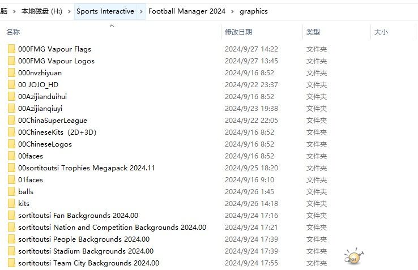Click the date 2024/9/26 1:45

point(250,192)
